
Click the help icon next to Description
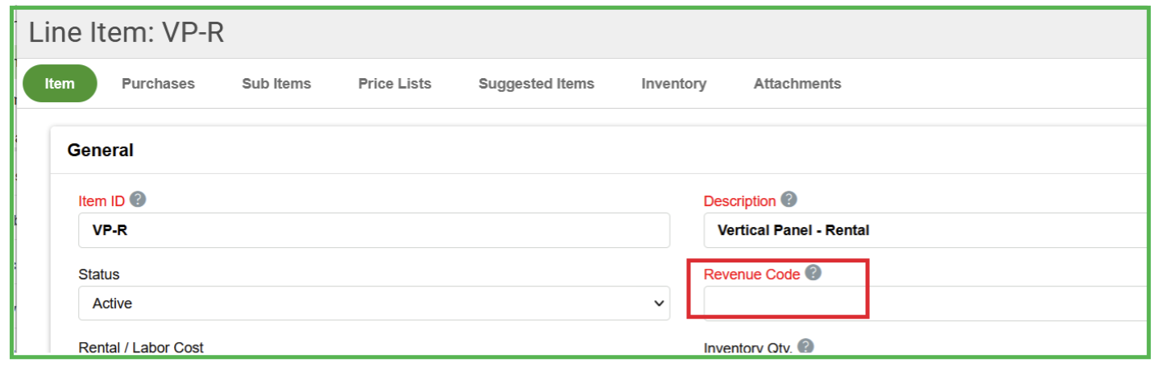coord(789,200)
